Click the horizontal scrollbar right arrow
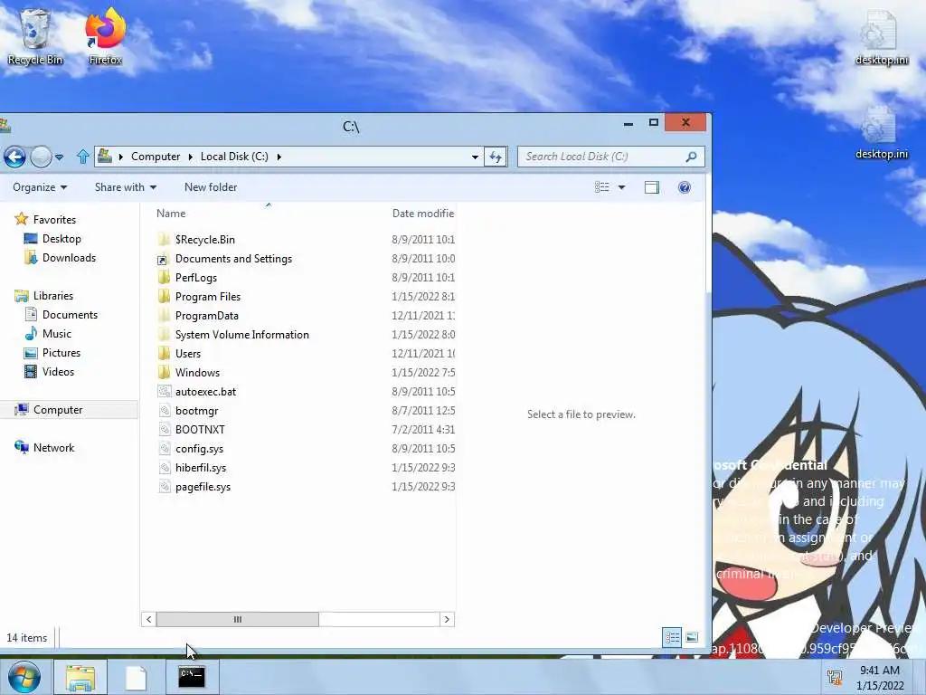The width and height of the screenshot is (926, 695). click(x=447, y=619)
